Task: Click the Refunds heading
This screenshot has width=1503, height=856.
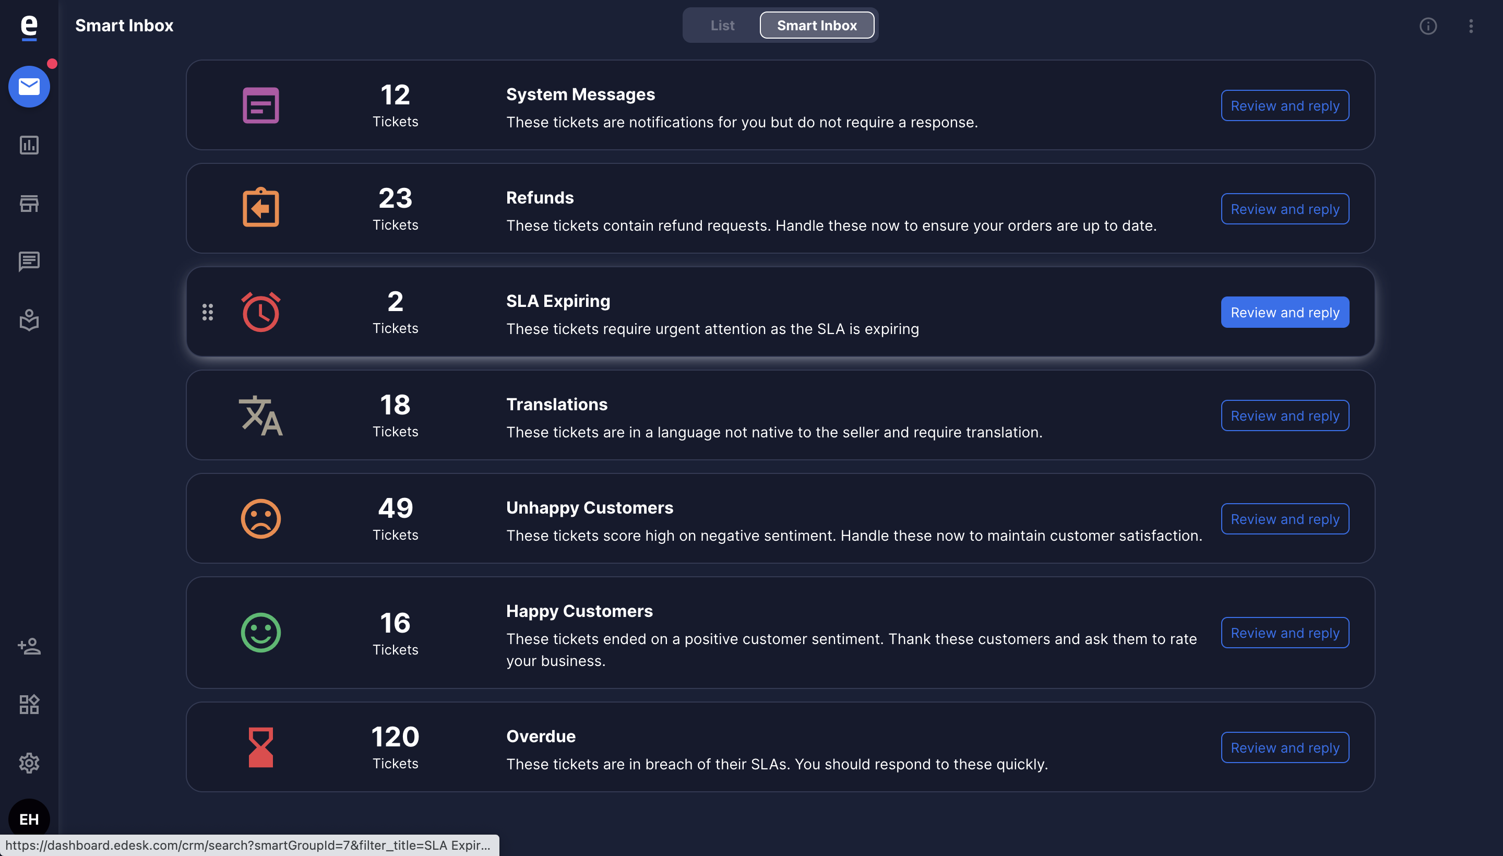Action: pyautogui.click(x=540, y=197)
